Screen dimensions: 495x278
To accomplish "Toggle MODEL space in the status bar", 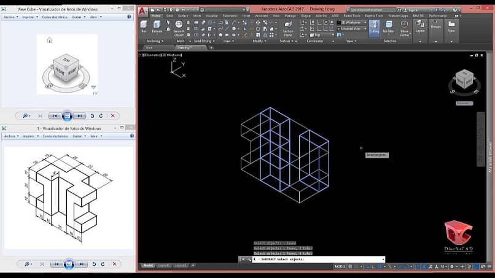I will click(340, 266).
